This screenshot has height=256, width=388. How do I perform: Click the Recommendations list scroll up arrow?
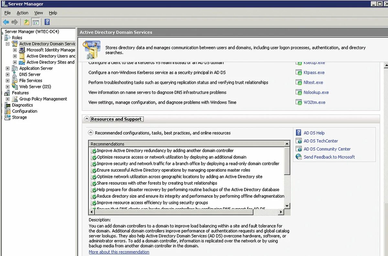pos(287,143)
